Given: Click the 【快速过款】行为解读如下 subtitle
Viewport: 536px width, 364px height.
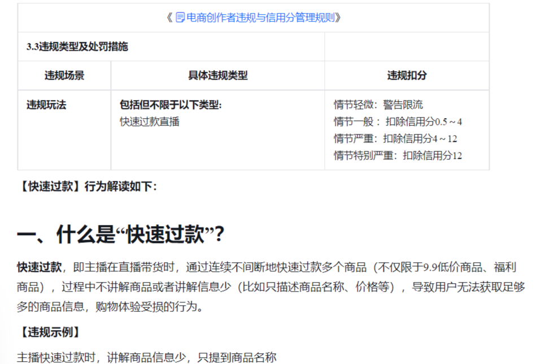Looking at the screenshot, I should coord(87,187).
